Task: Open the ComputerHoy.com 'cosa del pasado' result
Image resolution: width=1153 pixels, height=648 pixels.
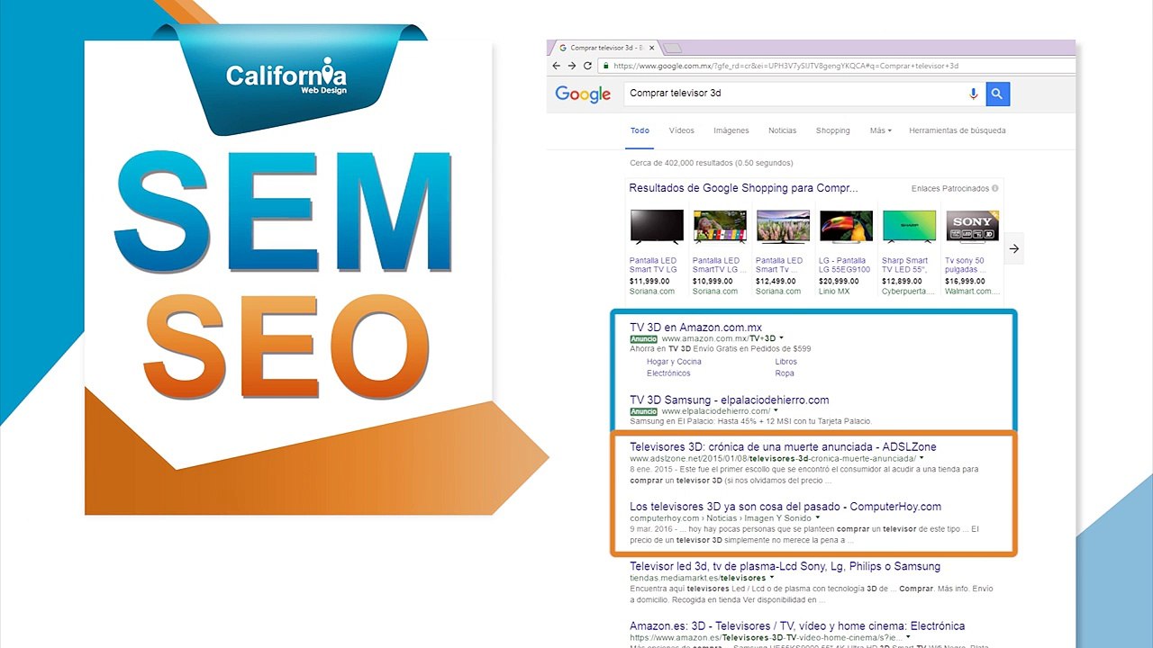Action: point(785,506)
